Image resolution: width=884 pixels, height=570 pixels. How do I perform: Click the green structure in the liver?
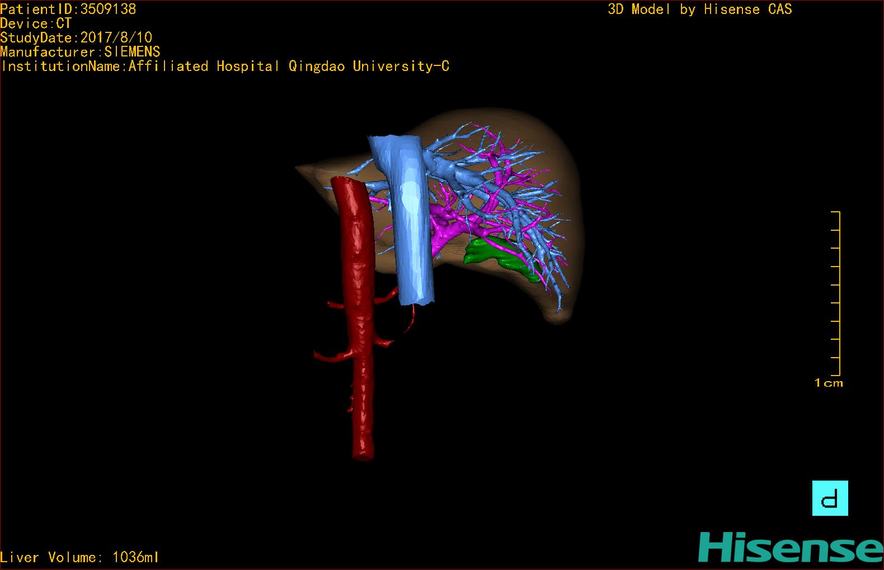tap(492, 253)
